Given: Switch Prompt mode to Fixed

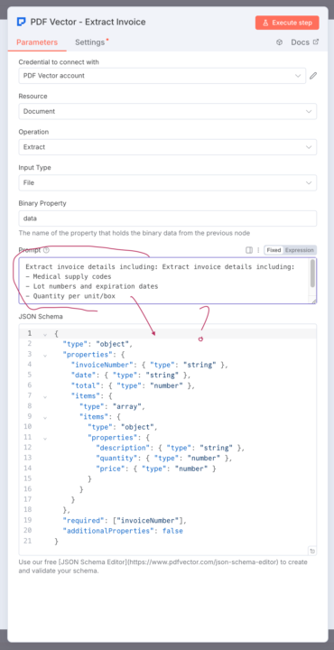Looking at the screenshot, I should point(274,250).
